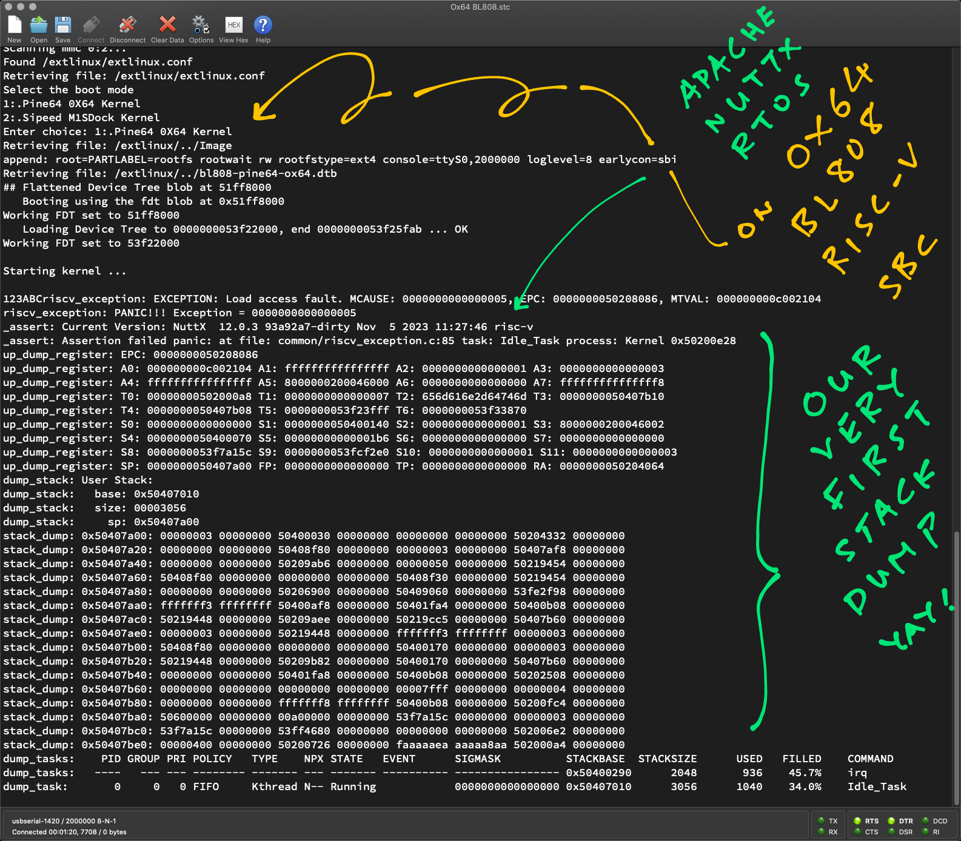Click the New document toolbar icon
Image resolution: width=961 pixels, height=841 pixels.
pyautogui.click(x=15, y=25)
